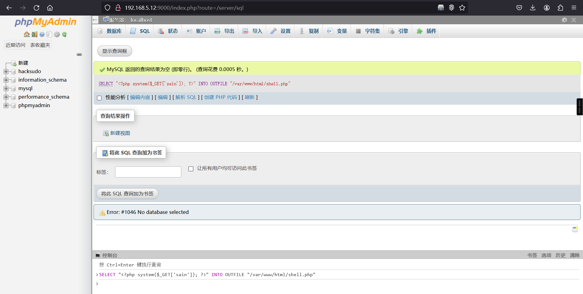
Task: Click the 近期访问 button
Action: [x=15, y=45]
